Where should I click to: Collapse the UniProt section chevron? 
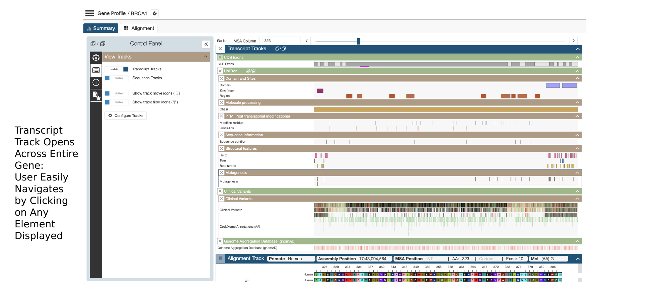pos(577,71)
